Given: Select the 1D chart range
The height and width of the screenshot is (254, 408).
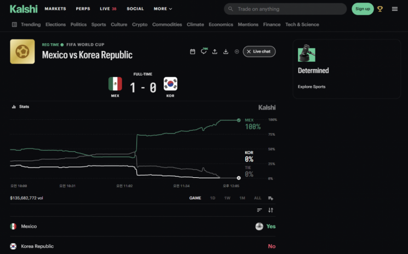Looking at the screenshot, I should (x=212, y=198).
